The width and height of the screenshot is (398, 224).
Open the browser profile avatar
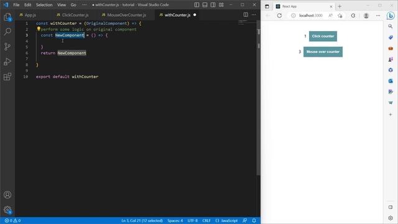pos(366,16)
